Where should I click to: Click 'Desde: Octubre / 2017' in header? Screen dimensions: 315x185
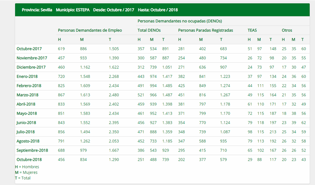click(114, 10)
